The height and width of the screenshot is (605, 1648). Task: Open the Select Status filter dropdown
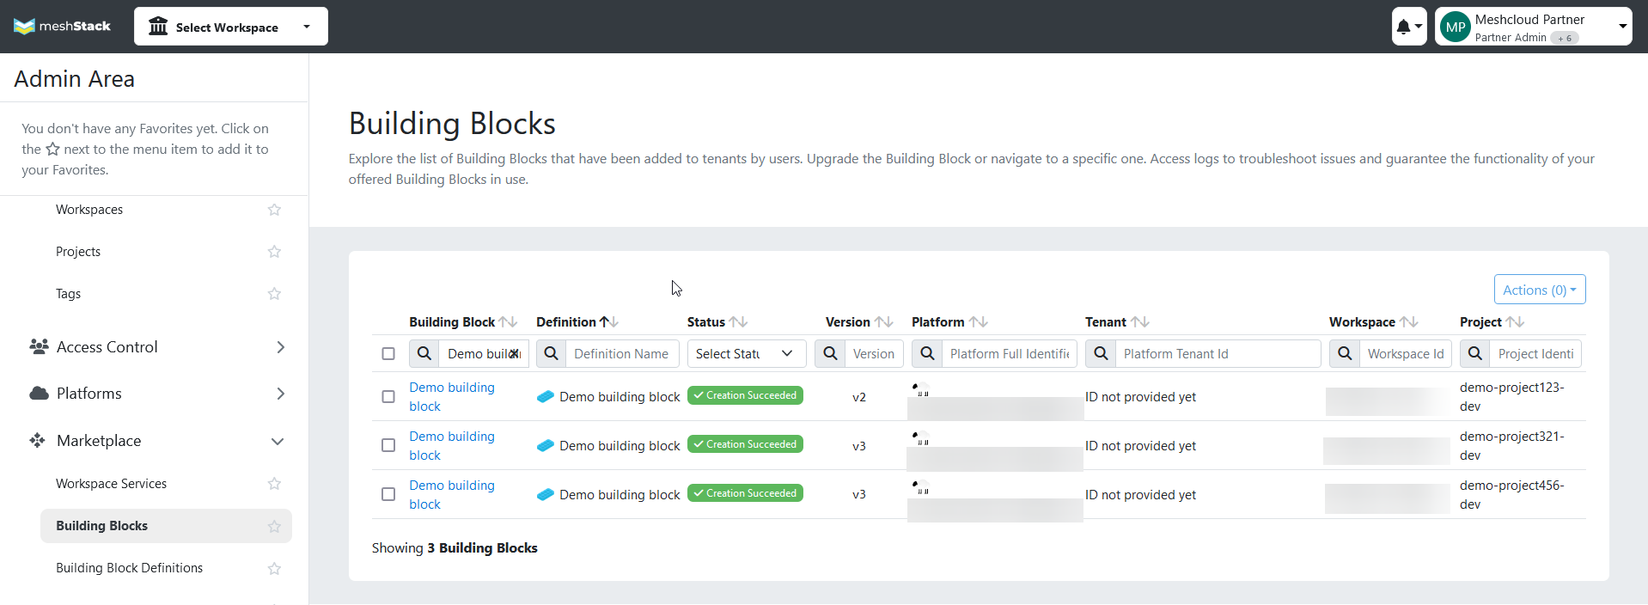coord(747,353)
